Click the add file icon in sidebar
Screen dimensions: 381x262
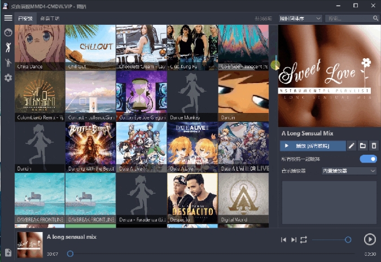[x=8, y=252]
